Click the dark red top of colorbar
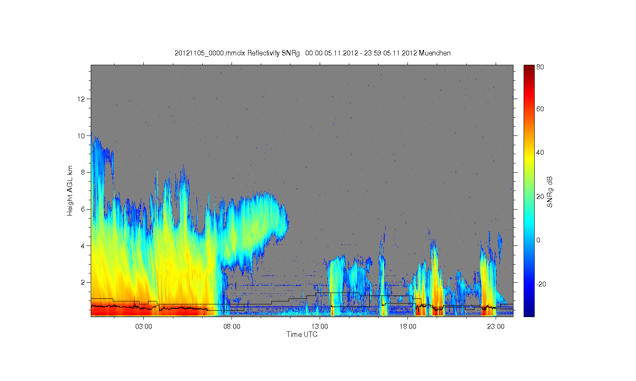This screenshot has width=636, height=381. [529, 69]
